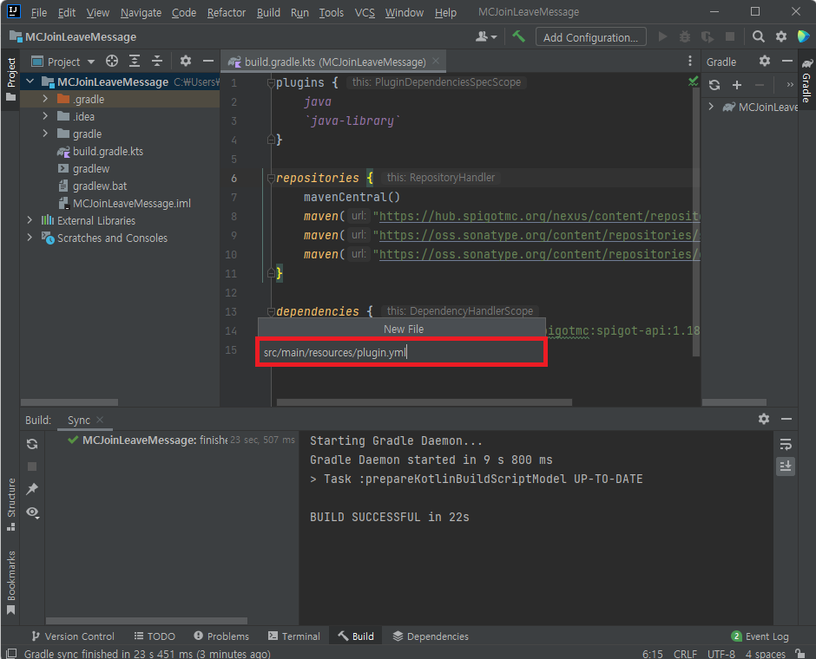Open the File menu
This screenshot has width=816, height=659.
click(38, 12)
